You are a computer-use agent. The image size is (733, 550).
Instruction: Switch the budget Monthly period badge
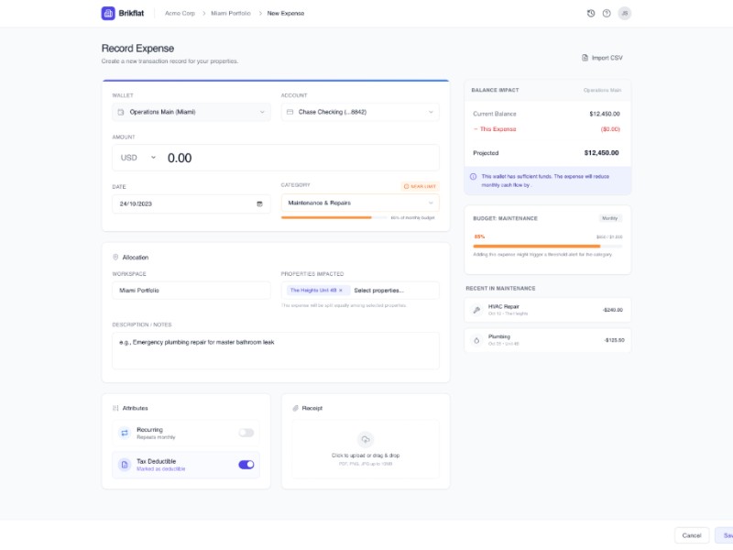coord(610,218)
